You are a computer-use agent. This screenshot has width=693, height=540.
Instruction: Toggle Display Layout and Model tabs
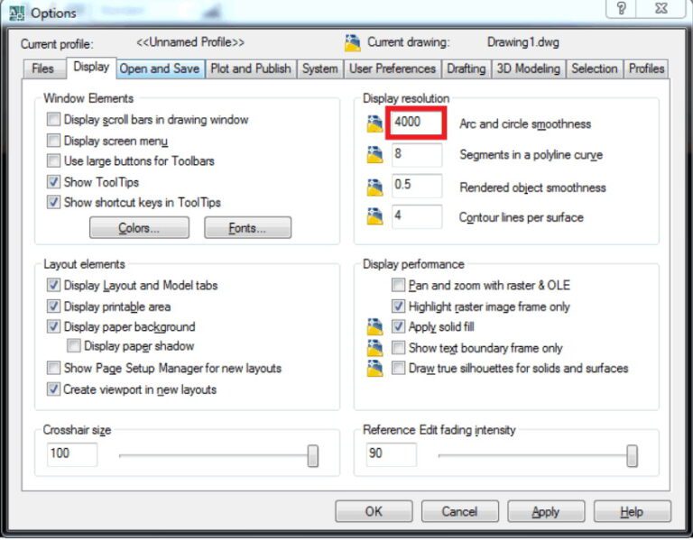click(53, 285)
